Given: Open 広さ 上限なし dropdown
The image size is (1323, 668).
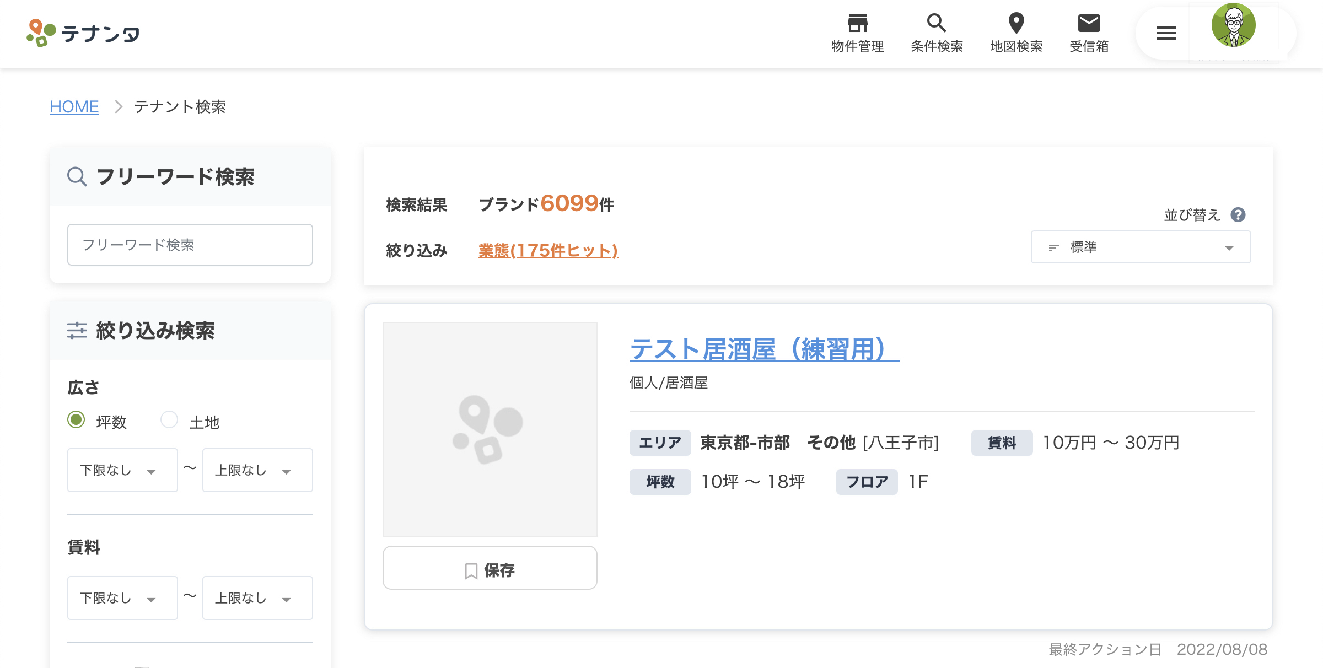Looking at the screenshot, I should click(257, 470).
